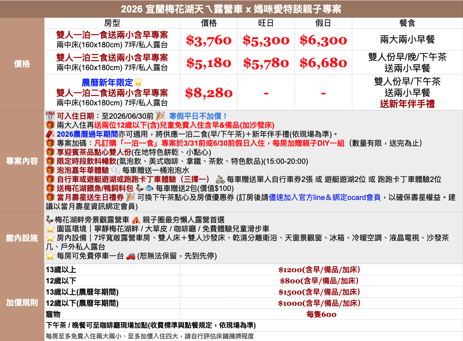This screenshot has height=341, width=463.
Task: Open the 儘速加入官方line＆綁定ocard會員 link
Action: pos(325,197)
